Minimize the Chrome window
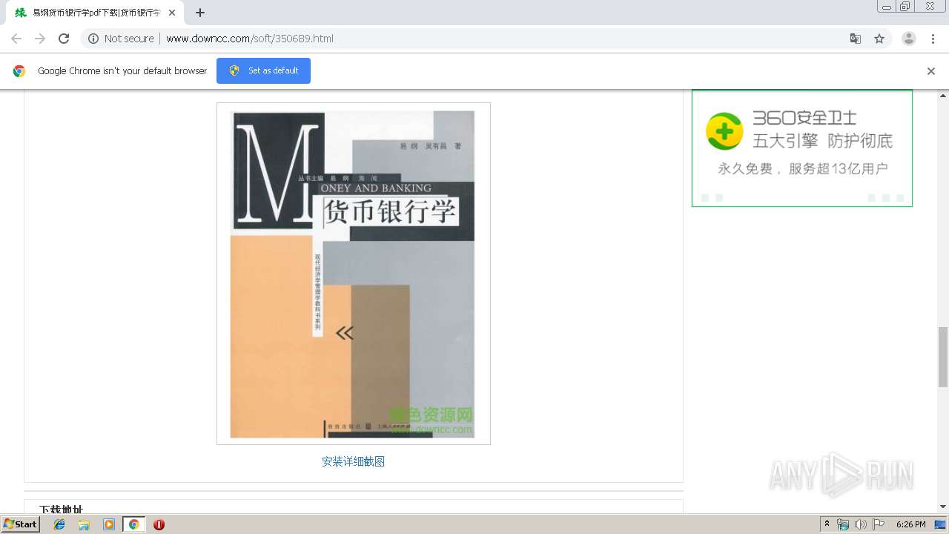This screenshot has width=949, height=534. (886, 7)
